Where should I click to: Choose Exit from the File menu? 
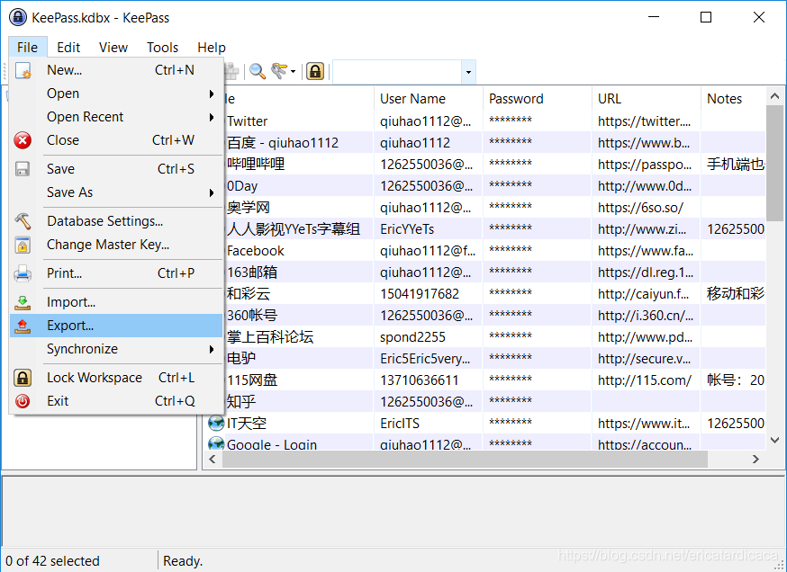coord(116,401)
